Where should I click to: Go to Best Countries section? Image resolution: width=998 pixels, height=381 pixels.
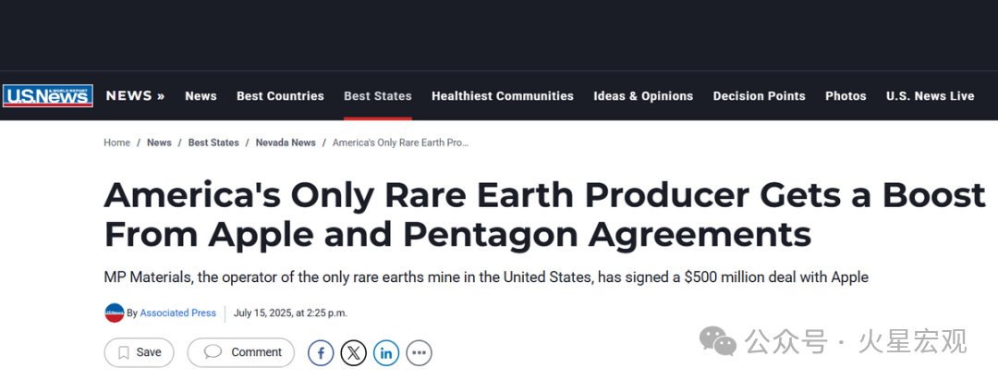pyautogui.click(x=280, y=96)
